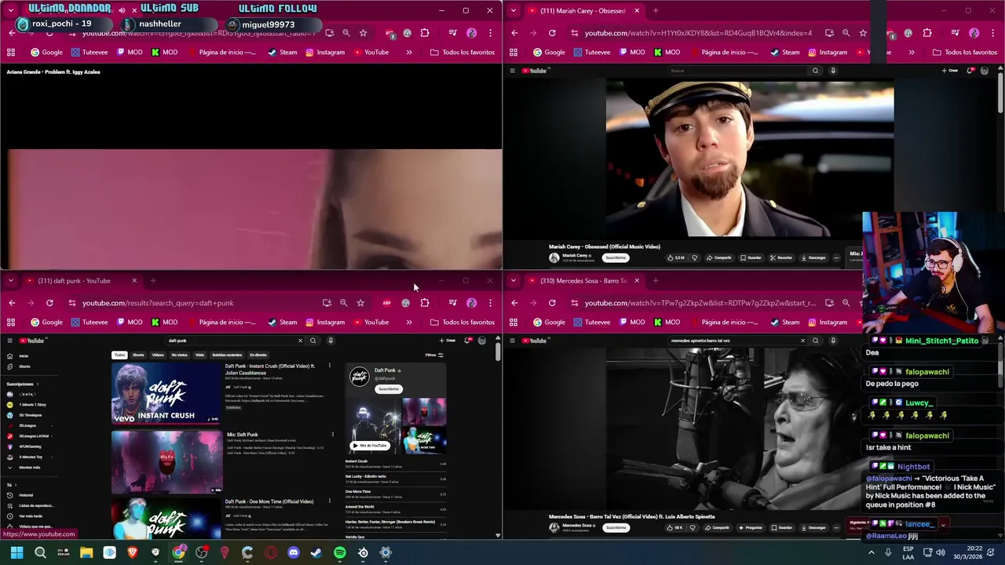Click YouTube search box in Mercedes Sosa window
Screen dimensions: 1005x565
[x=734, y=341]
